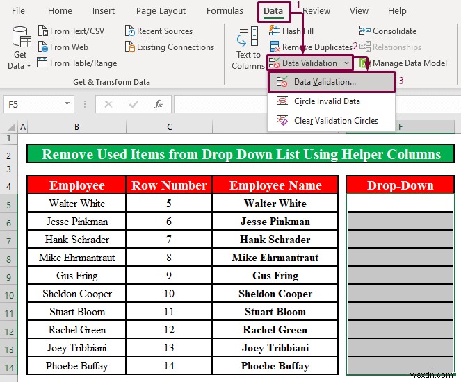Select the Data tab
461x382 pixels.
[273, 11]
